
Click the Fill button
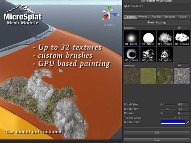157,133
